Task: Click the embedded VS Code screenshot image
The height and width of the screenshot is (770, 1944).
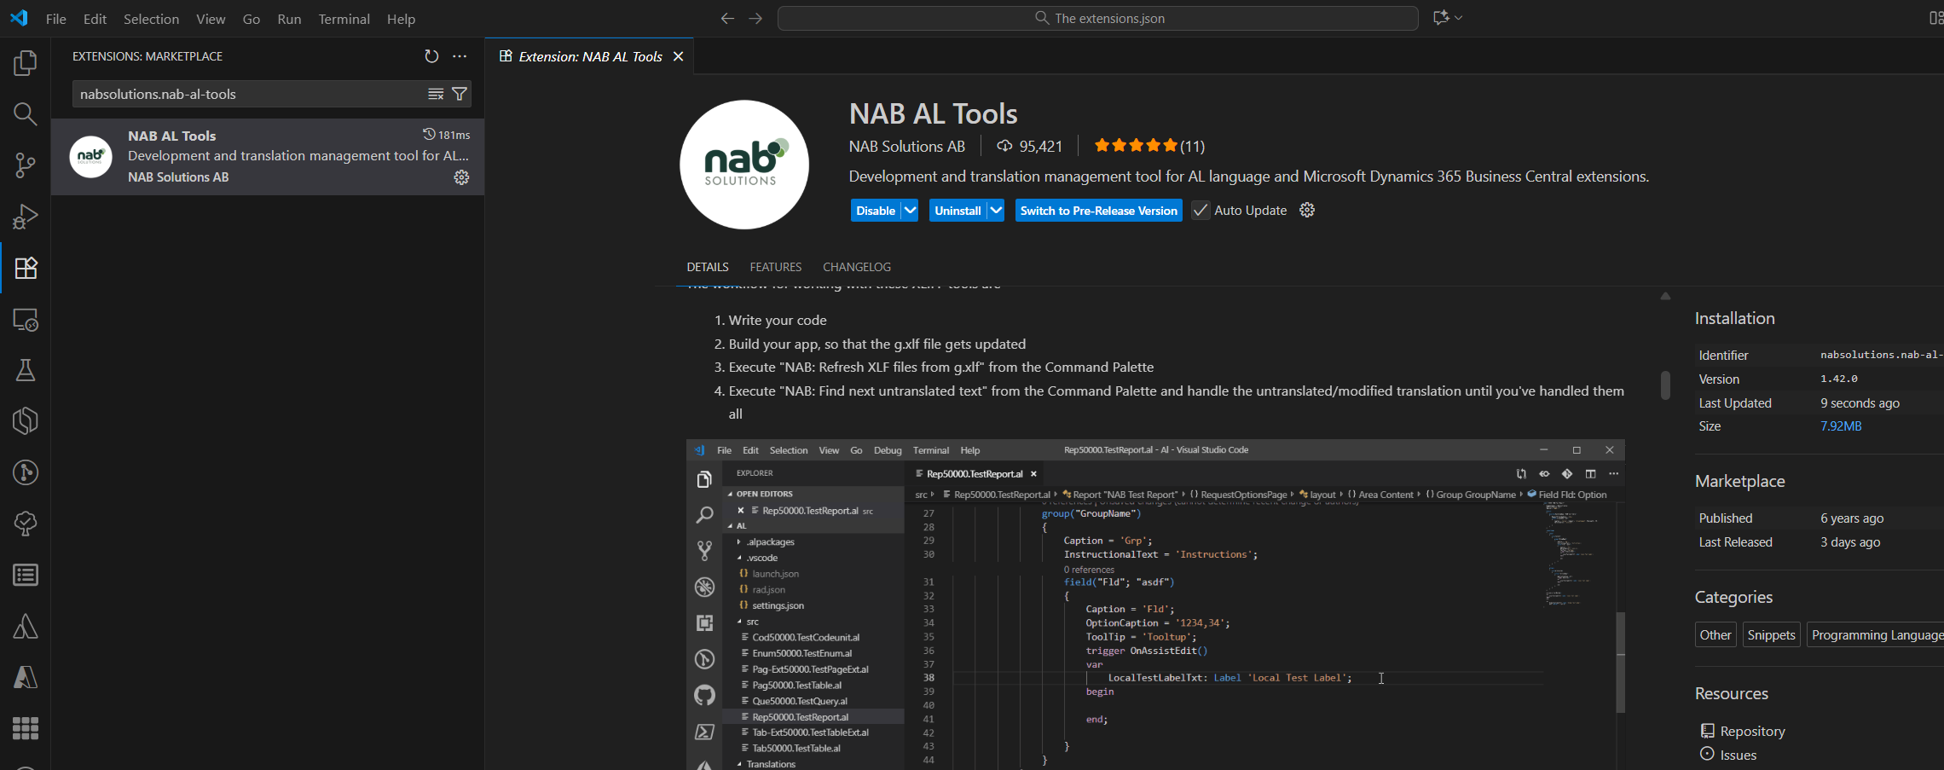Action: pyautogui.click(x=1155, y=605)
